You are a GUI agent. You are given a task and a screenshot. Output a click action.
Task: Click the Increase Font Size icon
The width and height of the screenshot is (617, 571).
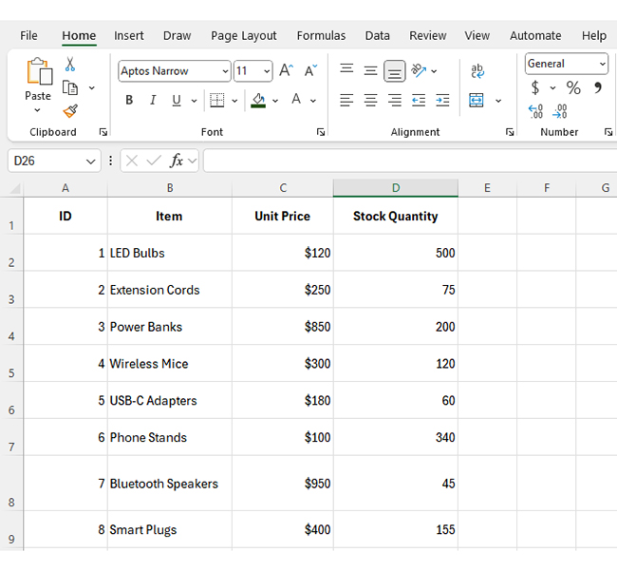(286, 71)
